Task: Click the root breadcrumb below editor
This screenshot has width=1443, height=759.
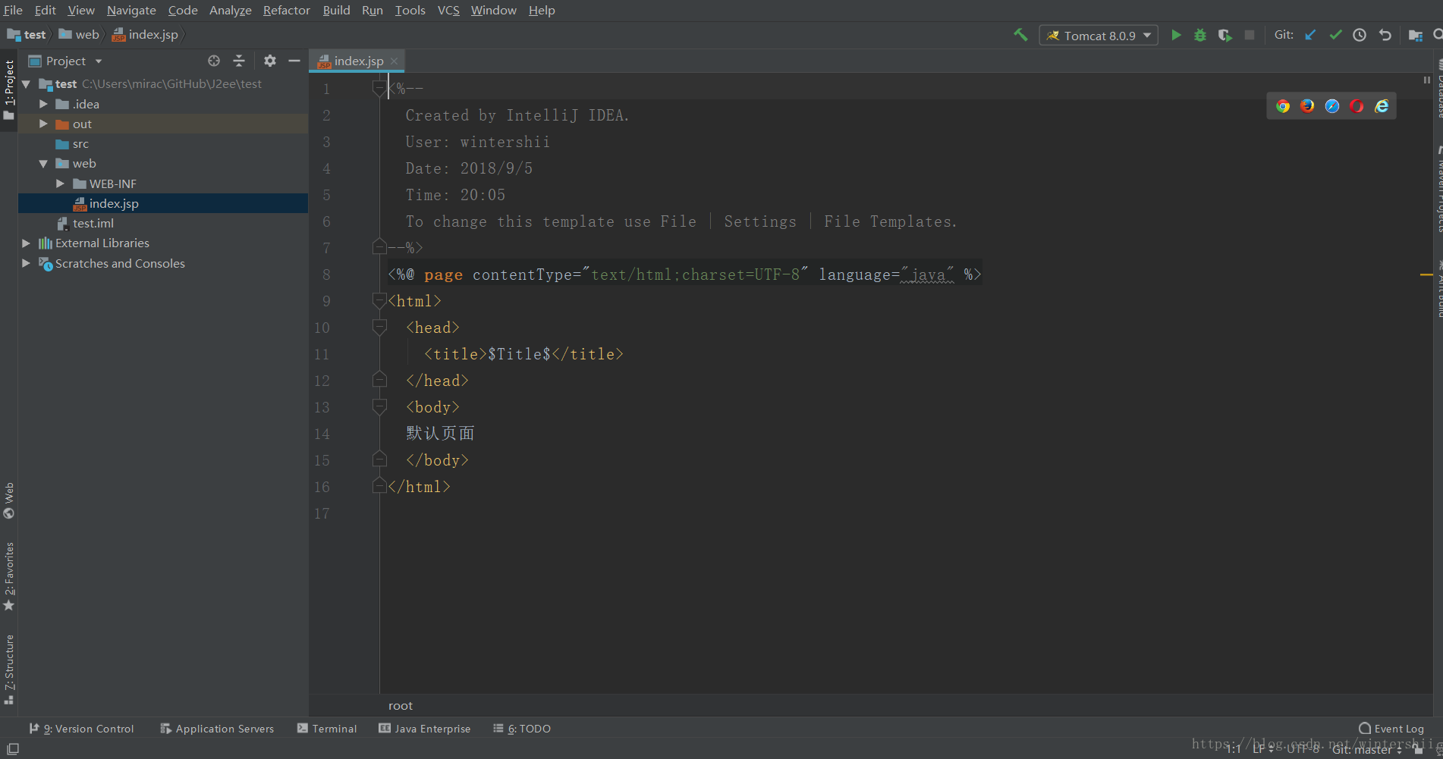Action: tap(401, 706)
